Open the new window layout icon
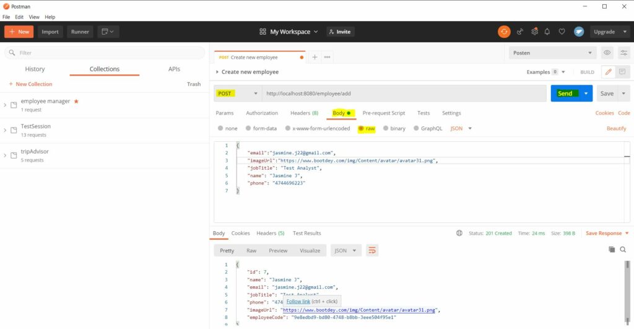The image size is (634, 329). click(x=108, y=32)
